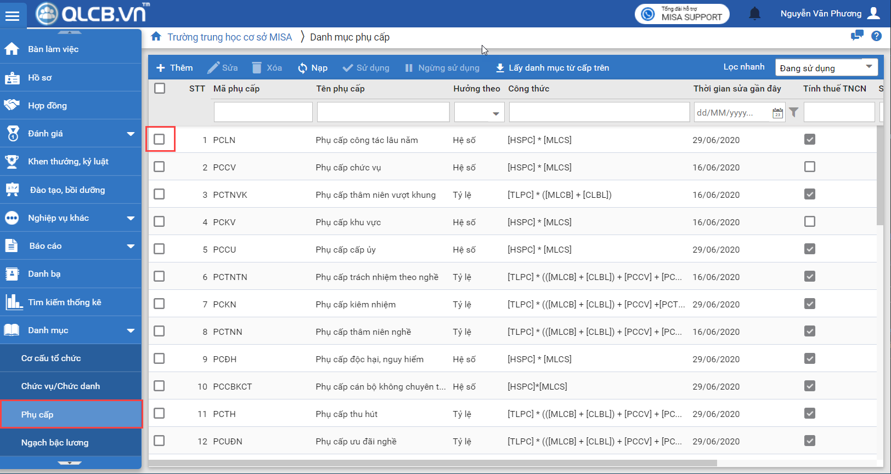Screen dimensions: 891x474
Task: Open the Hưởng theo filter dropdown
Action: tap(479, 112)
